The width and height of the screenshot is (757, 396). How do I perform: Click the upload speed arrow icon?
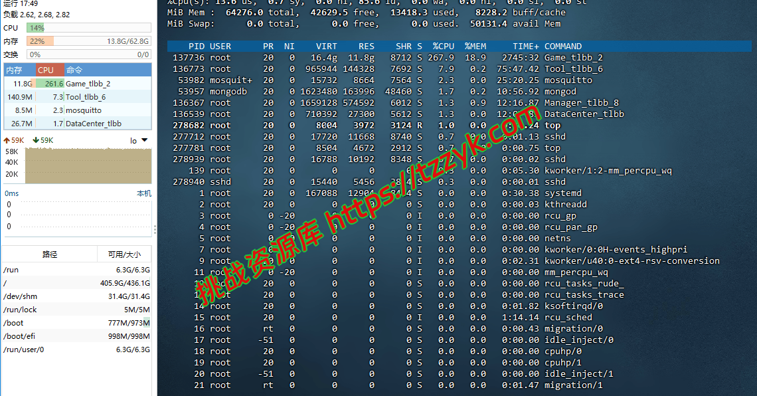7,141
